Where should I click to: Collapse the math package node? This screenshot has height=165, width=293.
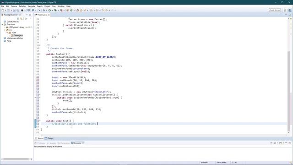pyautogui.click(x=7, y=33)
